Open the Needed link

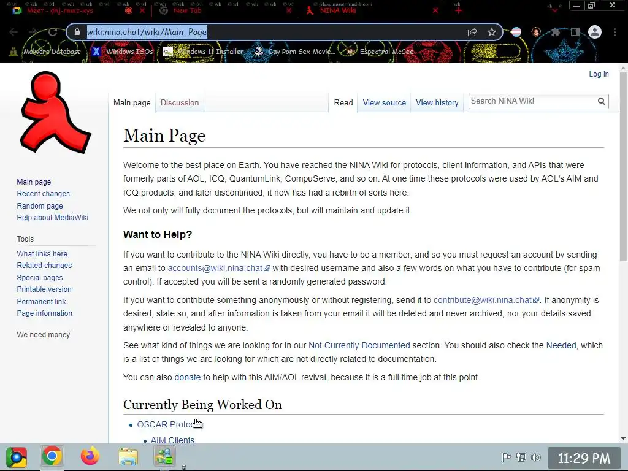(561, 346)
